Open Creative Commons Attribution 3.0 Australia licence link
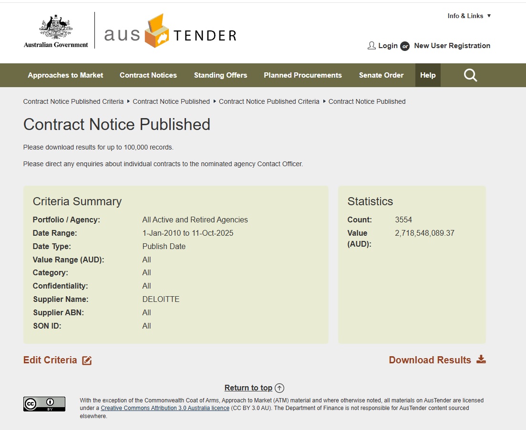This screenshot has width=526, height=430. pyautogui.click(x=165, y=408)
